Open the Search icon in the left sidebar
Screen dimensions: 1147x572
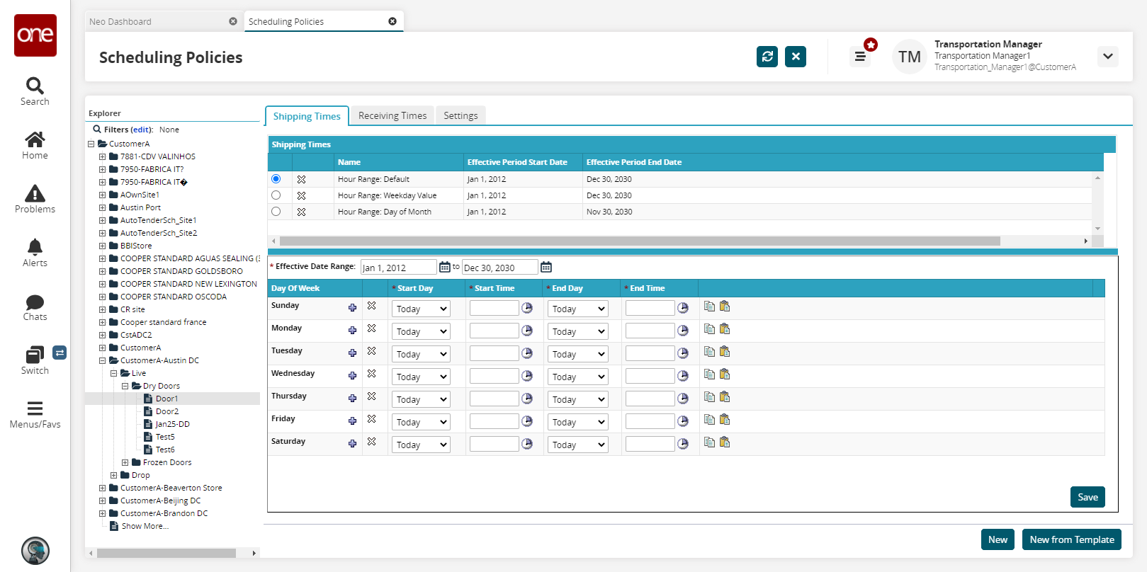(35, 91)
